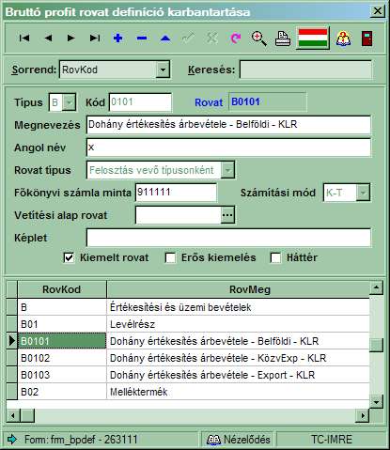
Task: Click the blue up-triangle edit icon
Action: [165, 39]
